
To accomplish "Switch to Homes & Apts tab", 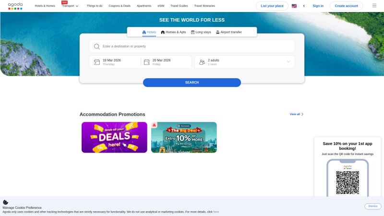I will pyautogui.click(x=173, y=32).
